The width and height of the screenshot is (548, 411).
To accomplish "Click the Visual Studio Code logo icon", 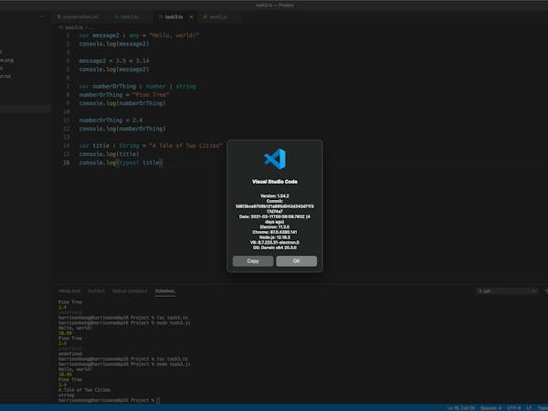I will 275,159.
